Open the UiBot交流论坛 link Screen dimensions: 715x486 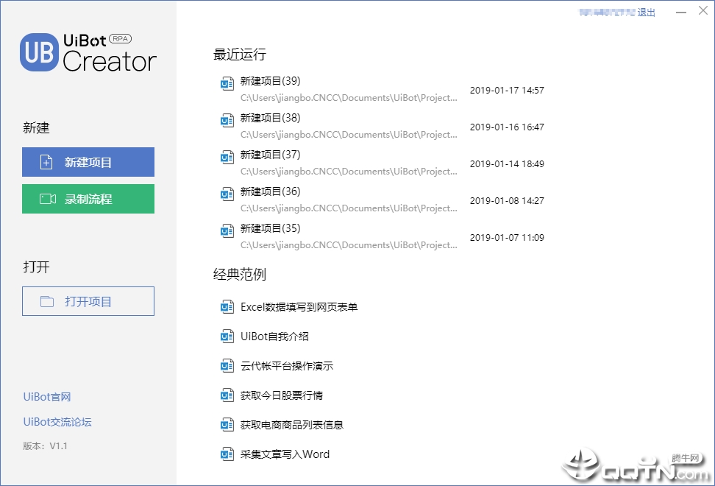point(57,422)
